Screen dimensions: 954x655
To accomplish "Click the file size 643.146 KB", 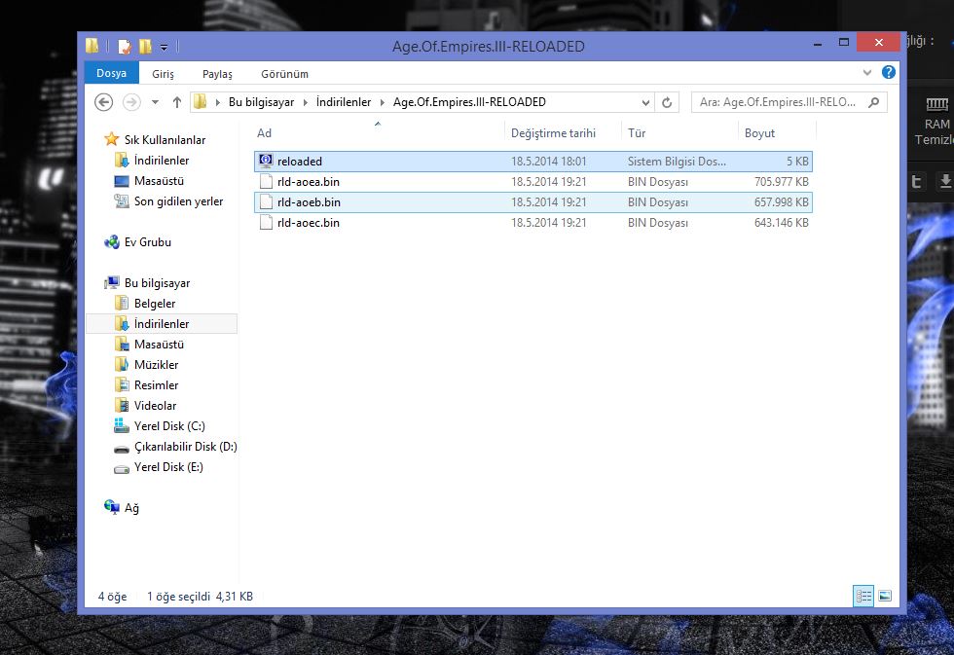I will click(x=781, y=223).
